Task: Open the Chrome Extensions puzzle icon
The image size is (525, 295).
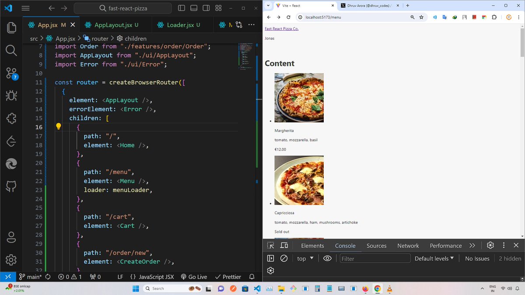Action: tap(494, 17)
